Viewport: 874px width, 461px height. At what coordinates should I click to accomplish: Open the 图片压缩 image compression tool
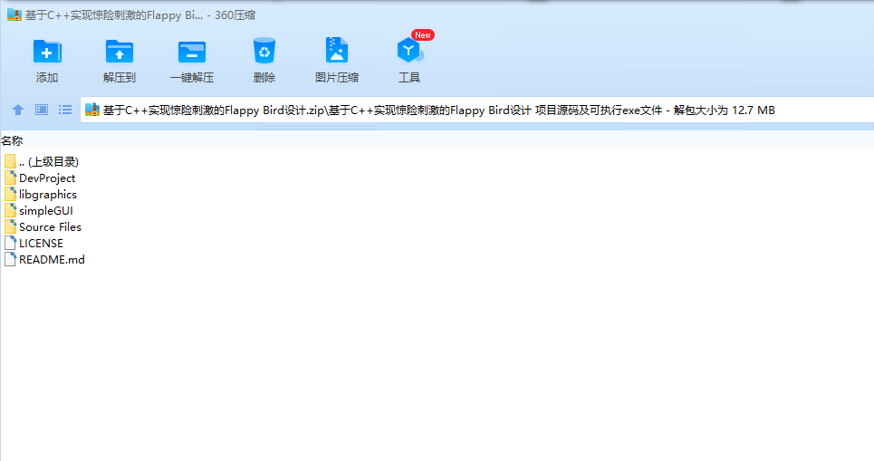pyautogui.click(x=337, y=51)
